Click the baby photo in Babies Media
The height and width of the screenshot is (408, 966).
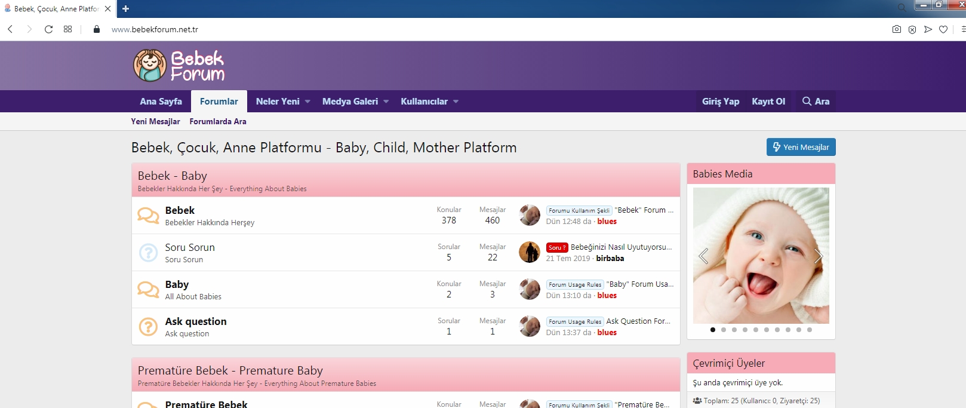(761, 256)
